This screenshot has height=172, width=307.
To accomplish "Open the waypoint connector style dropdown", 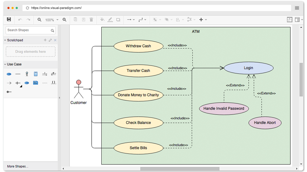I will coord(142,20).
